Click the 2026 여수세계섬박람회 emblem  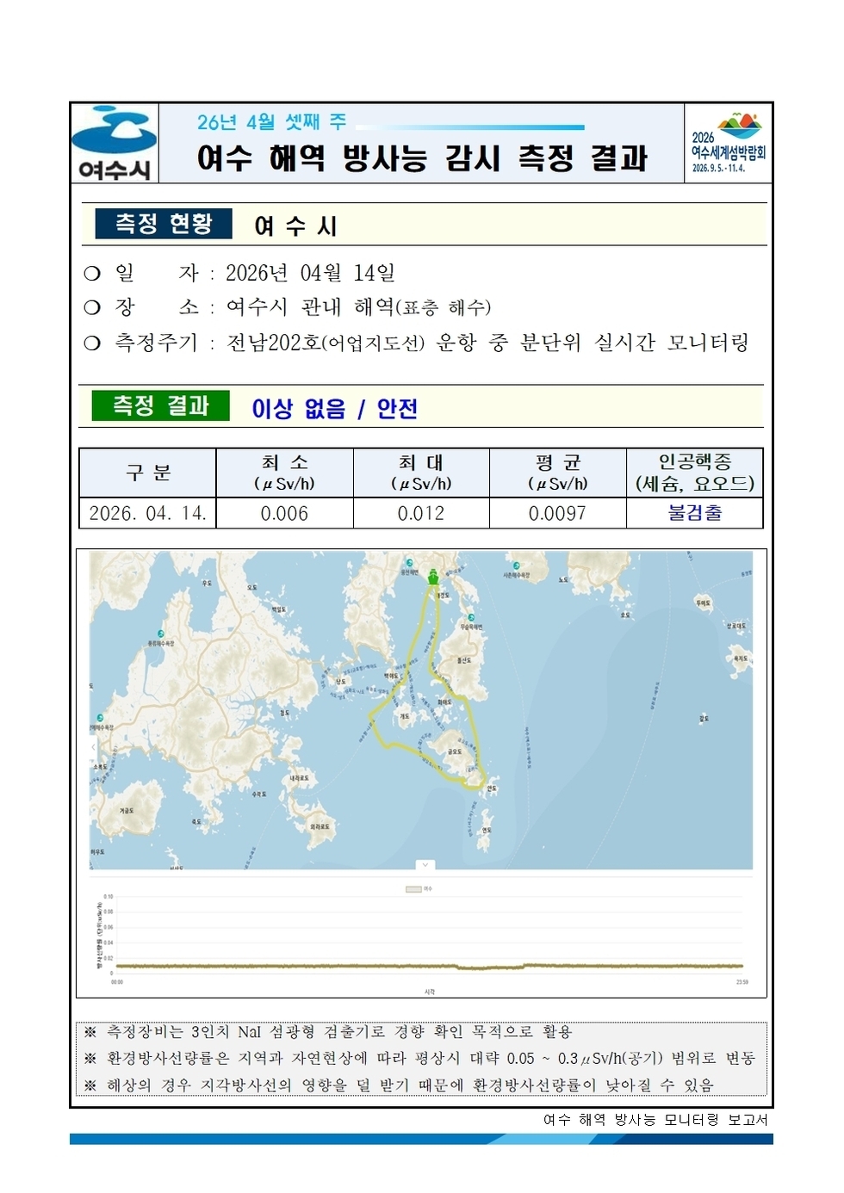[729, 143]
